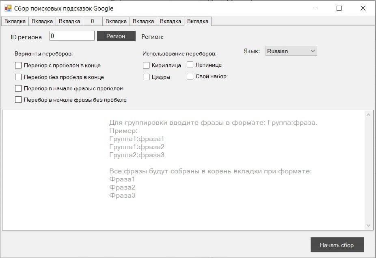Click the Начать сбор button
This screenshot has width=376, height=258.
pyautogui.click(x=337, y=245)
